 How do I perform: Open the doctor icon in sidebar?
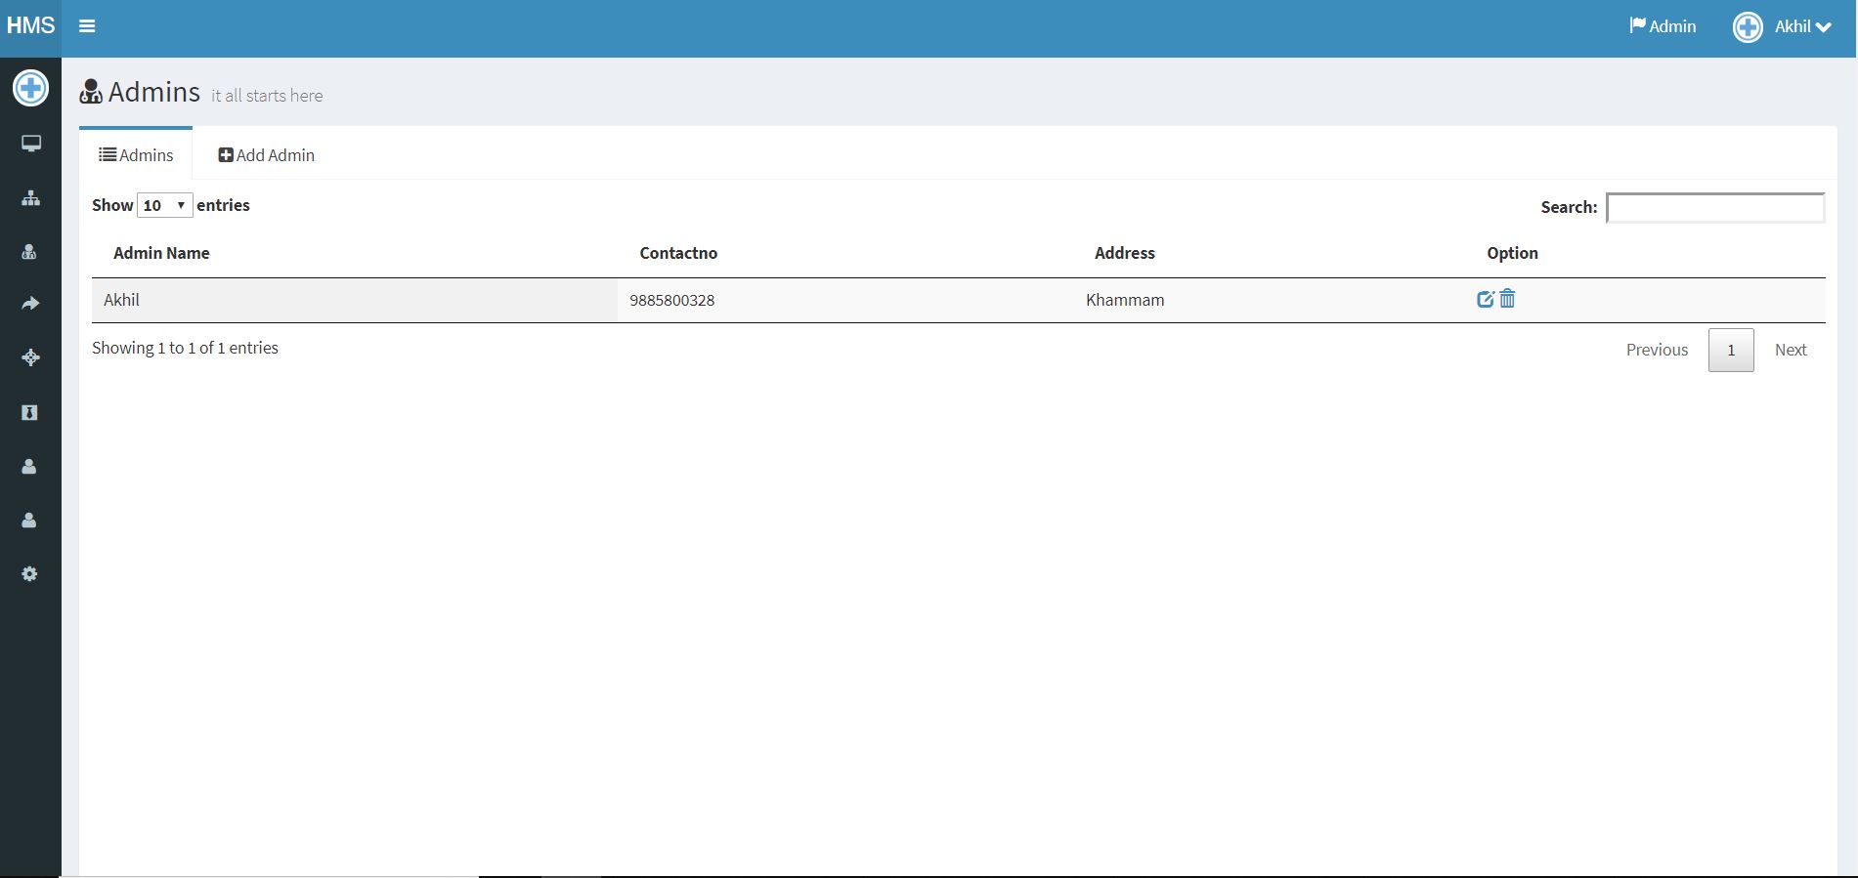coord(30,252)
